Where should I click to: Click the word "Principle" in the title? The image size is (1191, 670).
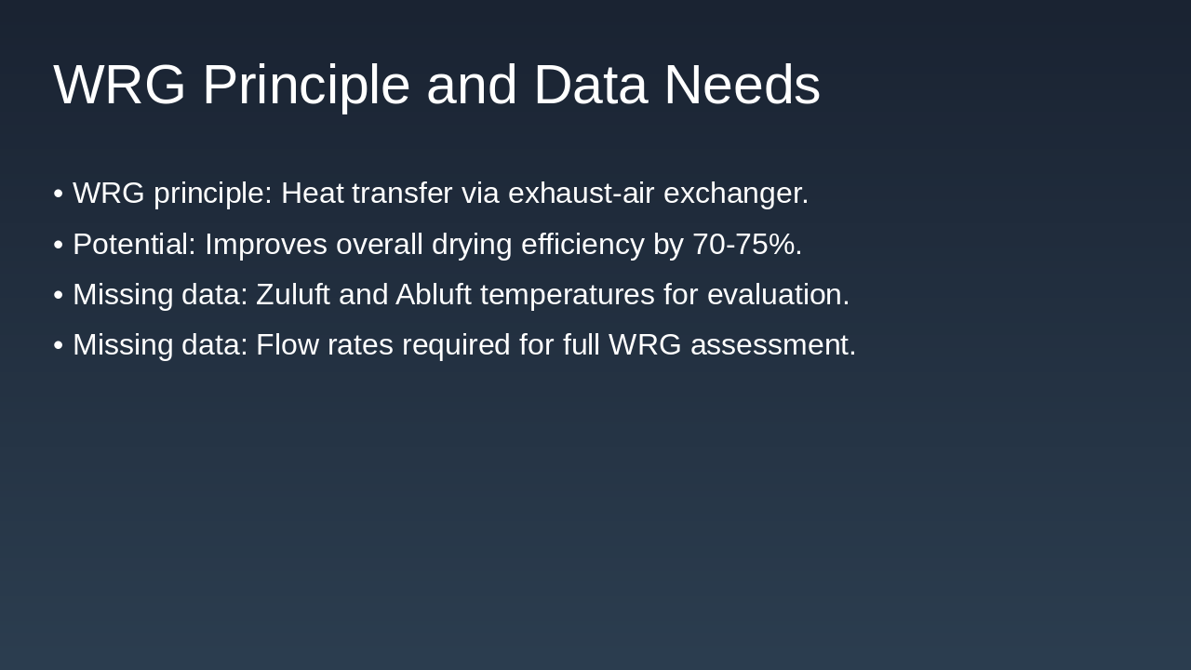[306, 85]
